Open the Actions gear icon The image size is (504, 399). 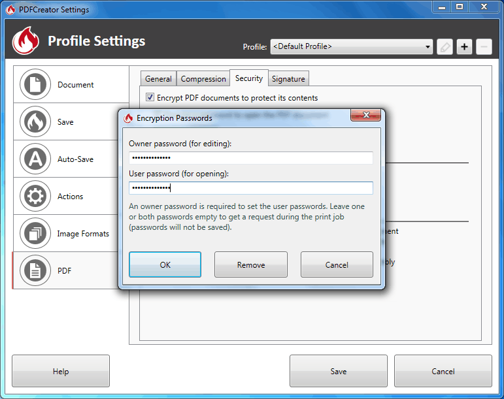tap(35, 196)
